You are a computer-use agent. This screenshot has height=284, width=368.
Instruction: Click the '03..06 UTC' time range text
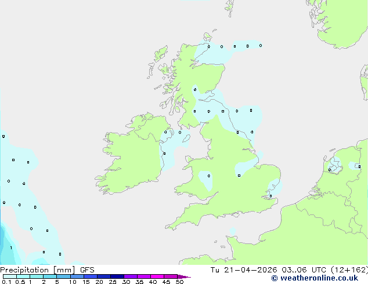305,270
